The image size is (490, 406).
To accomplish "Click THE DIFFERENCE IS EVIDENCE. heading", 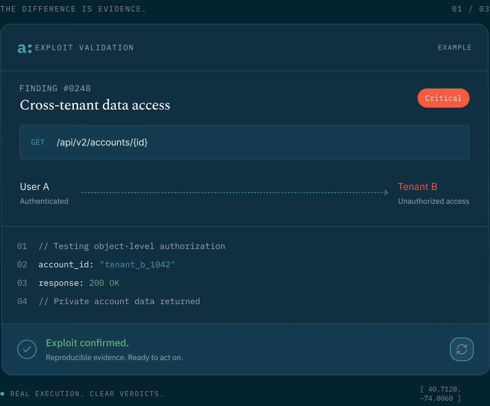I will (x=73, y=9).
